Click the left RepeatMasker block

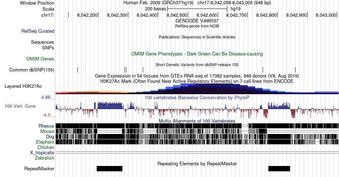pyautogui.click(x=110, y=168)
